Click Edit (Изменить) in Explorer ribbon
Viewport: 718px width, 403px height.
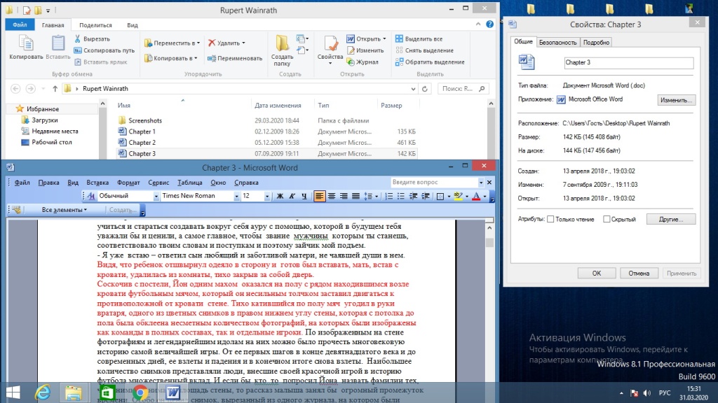pos(365,50)
